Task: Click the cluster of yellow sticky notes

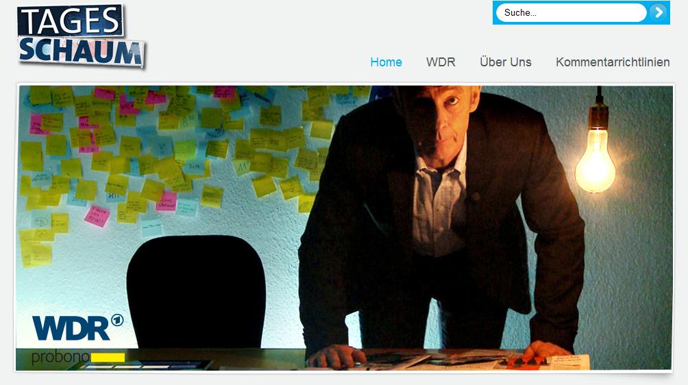Action: (x=175, y=144)
